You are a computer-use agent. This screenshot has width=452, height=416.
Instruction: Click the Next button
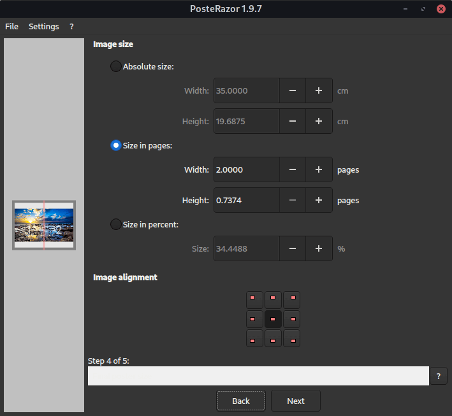(x=295, y=401)
